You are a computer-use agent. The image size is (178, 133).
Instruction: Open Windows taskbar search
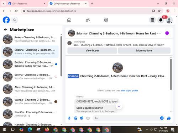[x=12, y=129]
